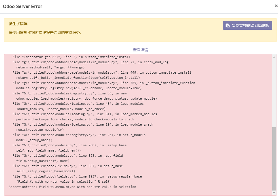This screenshot has width=278, height=196.
Task: Click the return self._button_immediate_function line
Action: coord(78,78)
